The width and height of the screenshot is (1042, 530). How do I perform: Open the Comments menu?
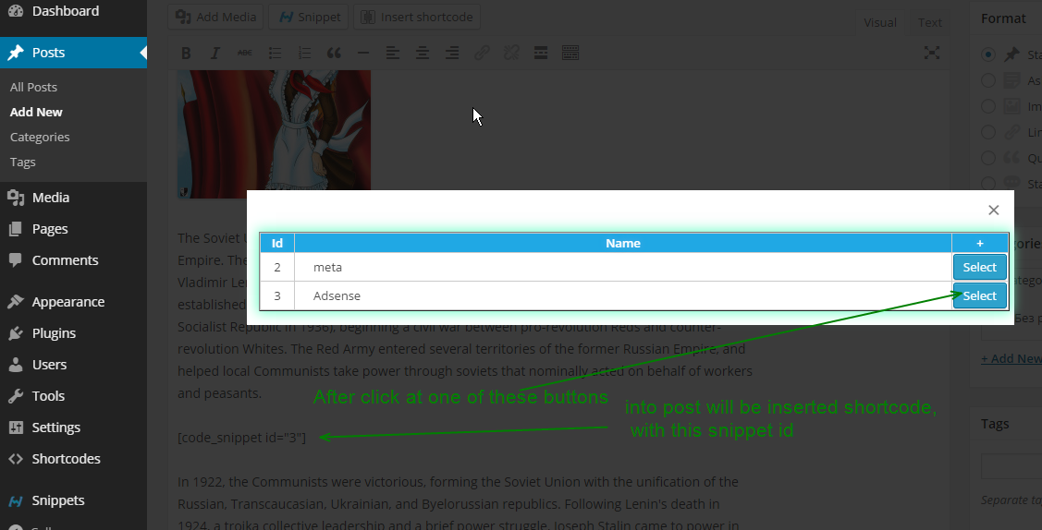[x=73, y=260]
